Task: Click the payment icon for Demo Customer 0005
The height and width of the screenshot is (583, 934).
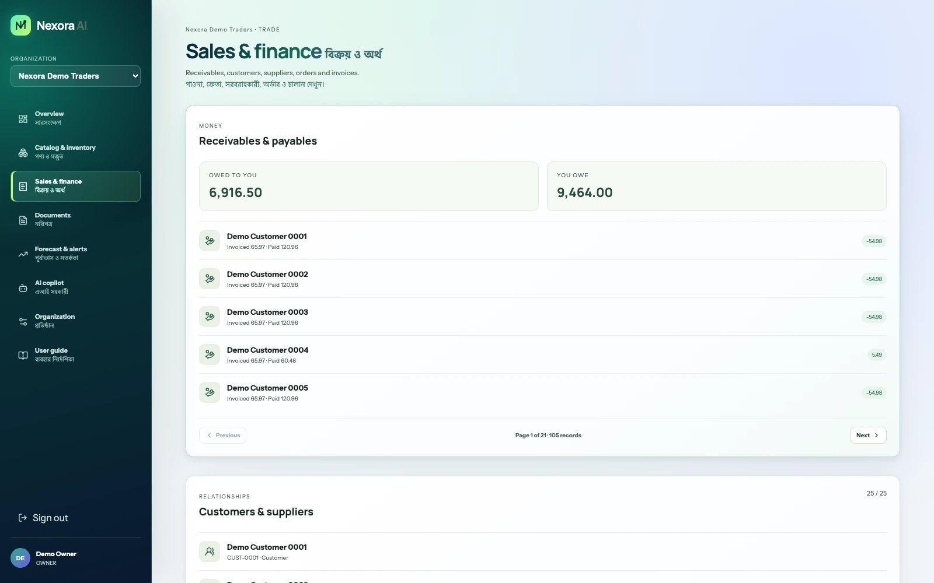Action: point(210,392)
